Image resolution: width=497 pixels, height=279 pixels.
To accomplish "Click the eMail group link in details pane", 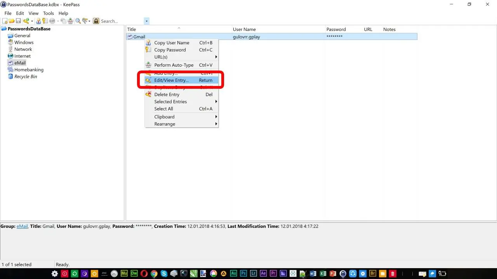I will coord(22,226).
